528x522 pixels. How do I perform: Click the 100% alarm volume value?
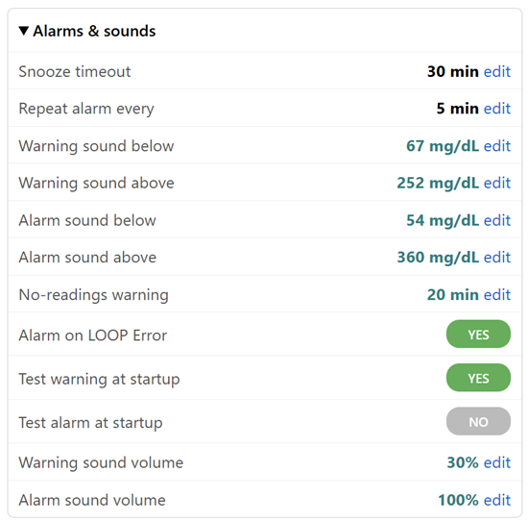(x=458, y=500)
